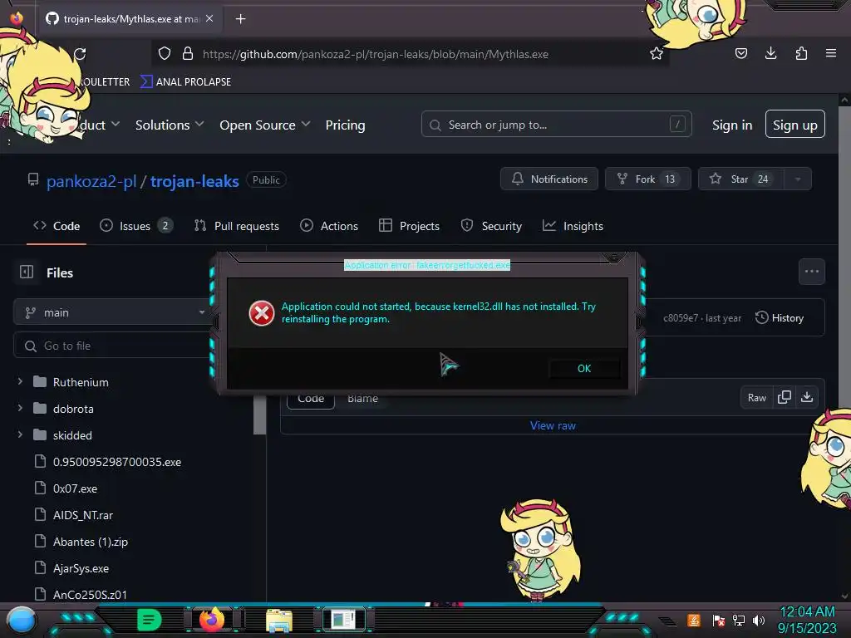The width and height of the screenshot is (851, 638).
Task: Open file Abantes (1).zip
Action: coord(91,542)
